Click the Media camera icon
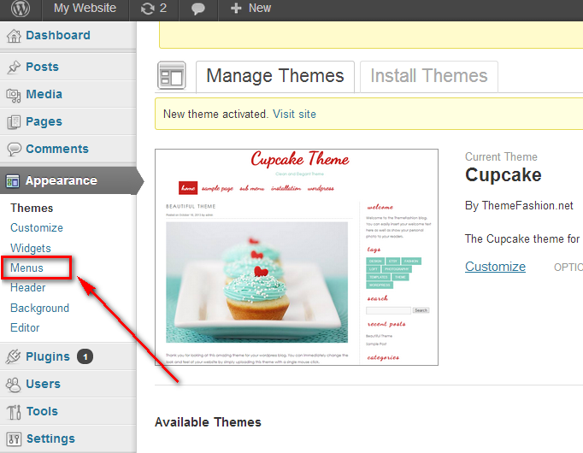The image size is (583, 453). (x=14, y=95)
